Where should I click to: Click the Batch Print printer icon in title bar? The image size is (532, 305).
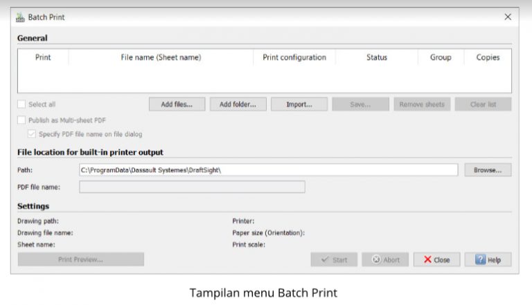click(20, 17)
